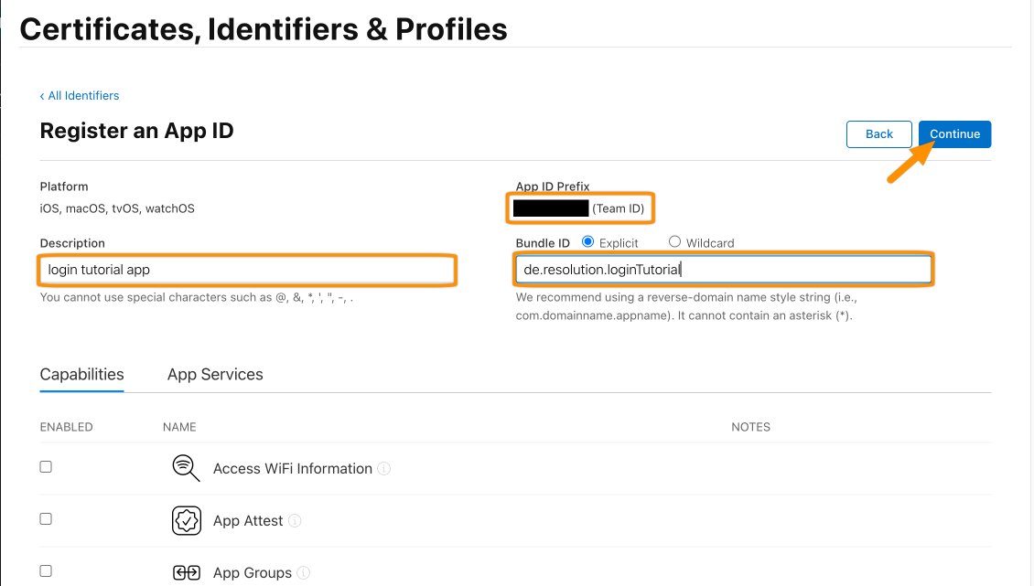Open info tooltip beside App Groups

pyautogui.click(x=304, y=573)
